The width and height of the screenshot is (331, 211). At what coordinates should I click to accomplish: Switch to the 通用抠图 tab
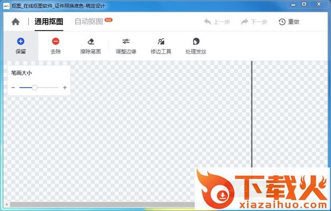pyautogui.click(x=49, y=21)
